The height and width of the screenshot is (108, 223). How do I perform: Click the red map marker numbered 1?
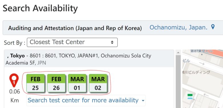click(x=14, y=80)
